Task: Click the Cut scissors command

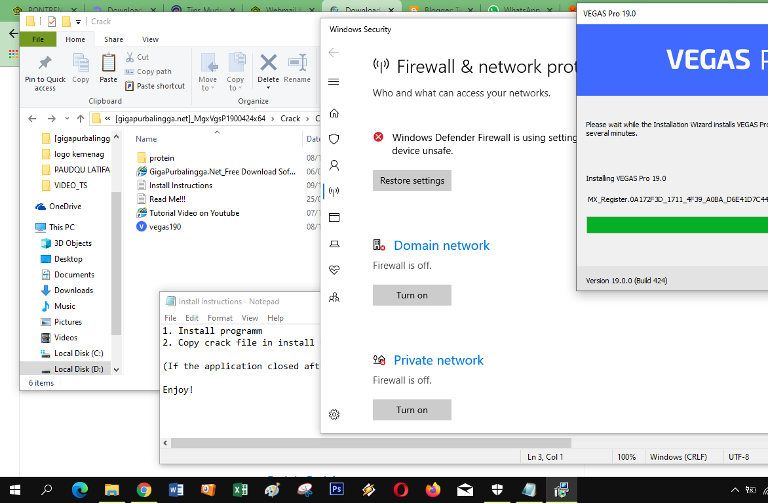Action: (x=137, y=57)
